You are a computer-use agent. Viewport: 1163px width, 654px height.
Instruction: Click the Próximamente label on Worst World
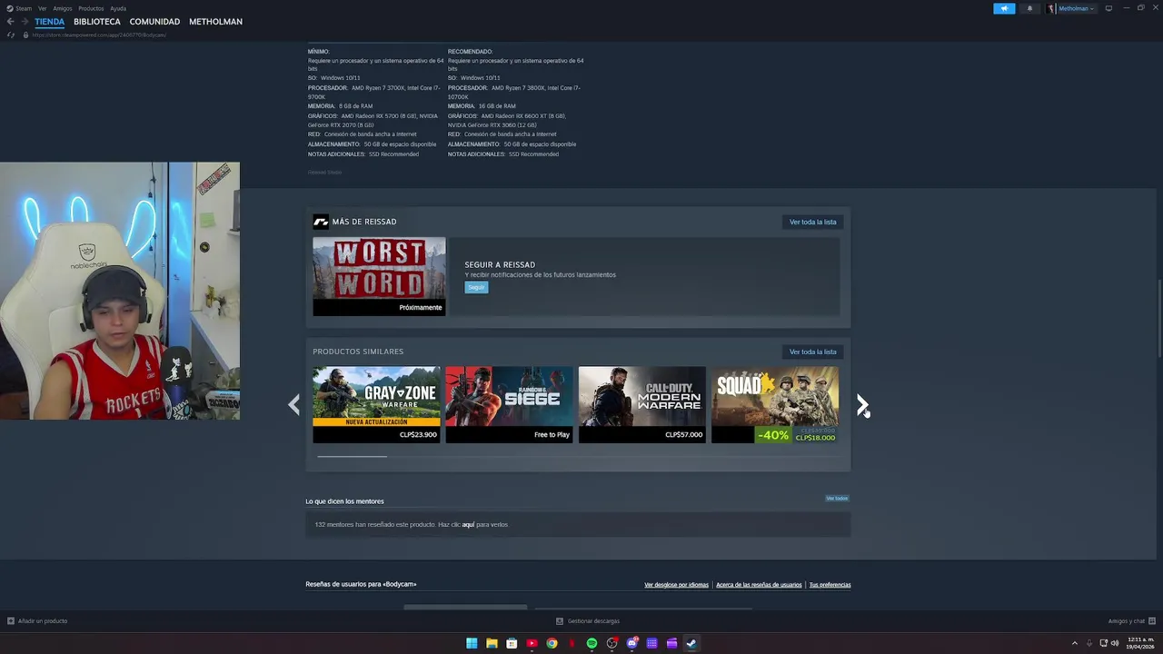coord(421,307)
